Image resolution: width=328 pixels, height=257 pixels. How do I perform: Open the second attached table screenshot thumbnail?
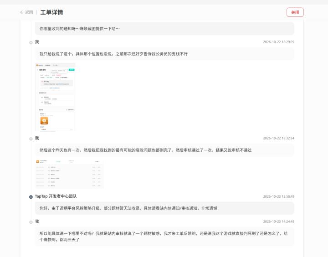click(69, 174)
